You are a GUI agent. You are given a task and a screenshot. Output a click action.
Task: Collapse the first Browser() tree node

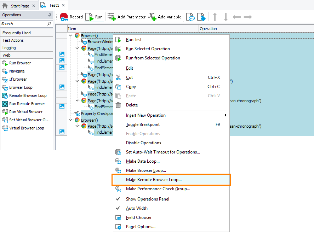(71, 35)
